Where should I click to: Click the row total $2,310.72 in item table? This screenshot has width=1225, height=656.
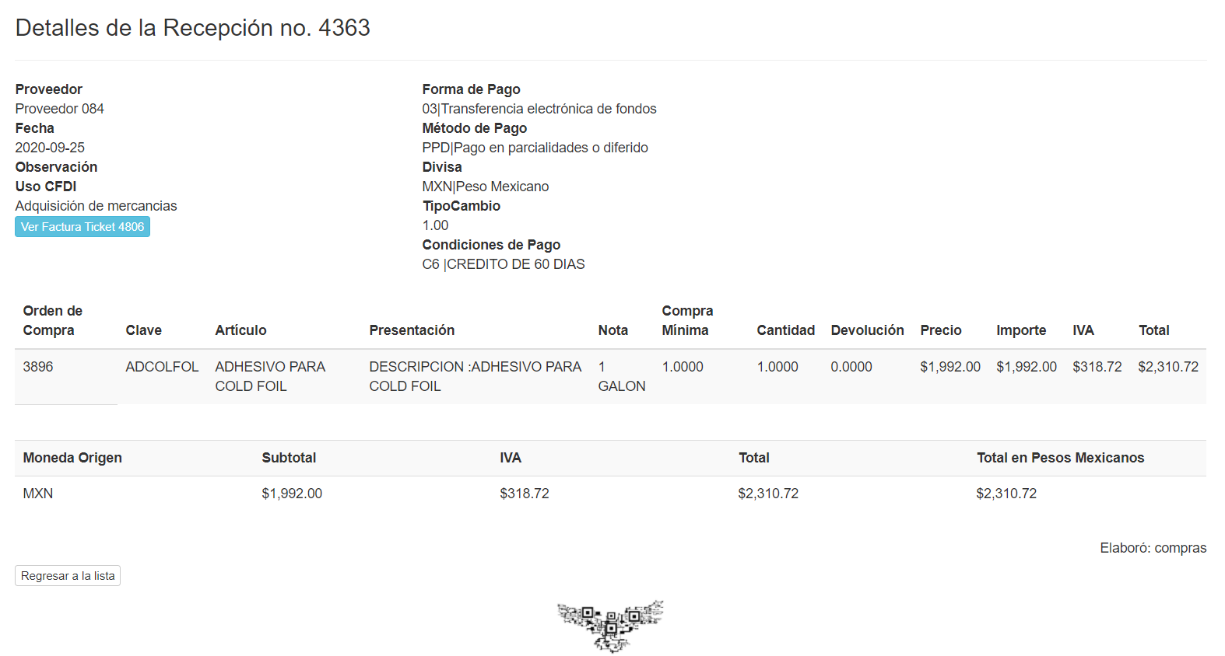1167,367
